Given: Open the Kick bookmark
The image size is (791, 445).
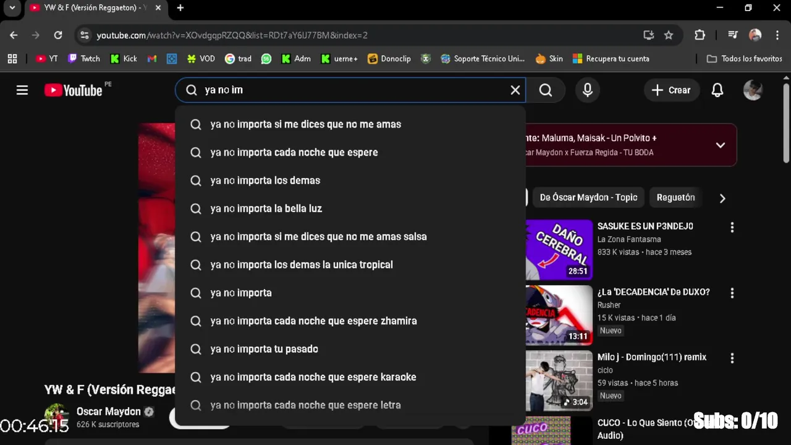Looking at the screenshot, I should 124,59.
